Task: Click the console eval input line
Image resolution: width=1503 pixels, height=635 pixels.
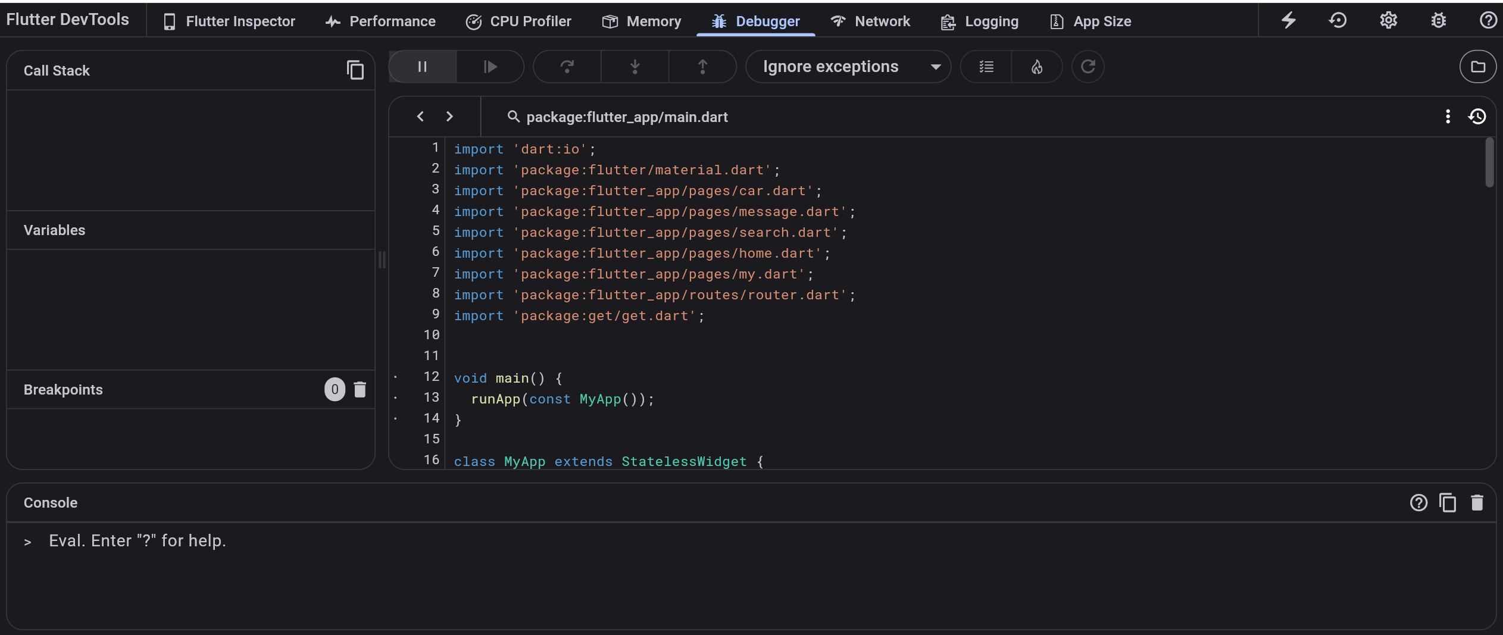Action: pos(750,541)
